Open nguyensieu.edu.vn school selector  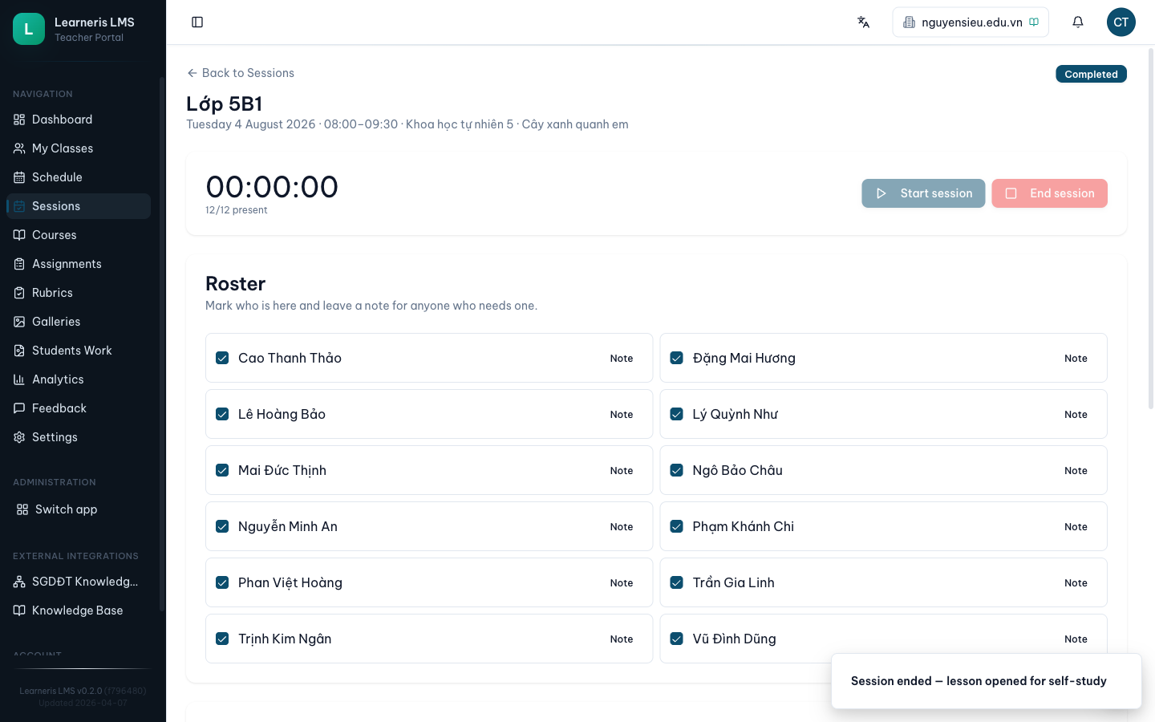click(x=971, y=22)
